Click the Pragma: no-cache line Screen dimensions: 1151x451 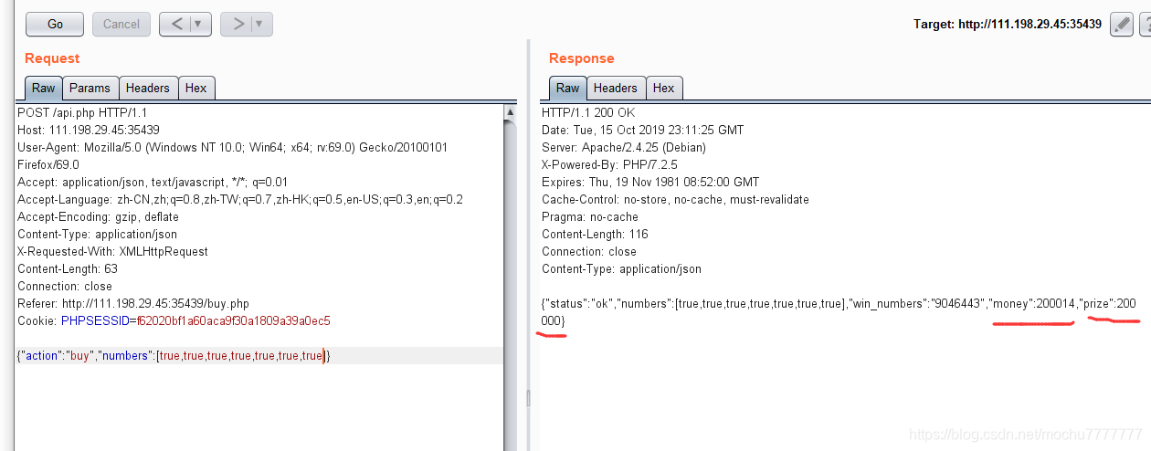(x=590, y=216)
